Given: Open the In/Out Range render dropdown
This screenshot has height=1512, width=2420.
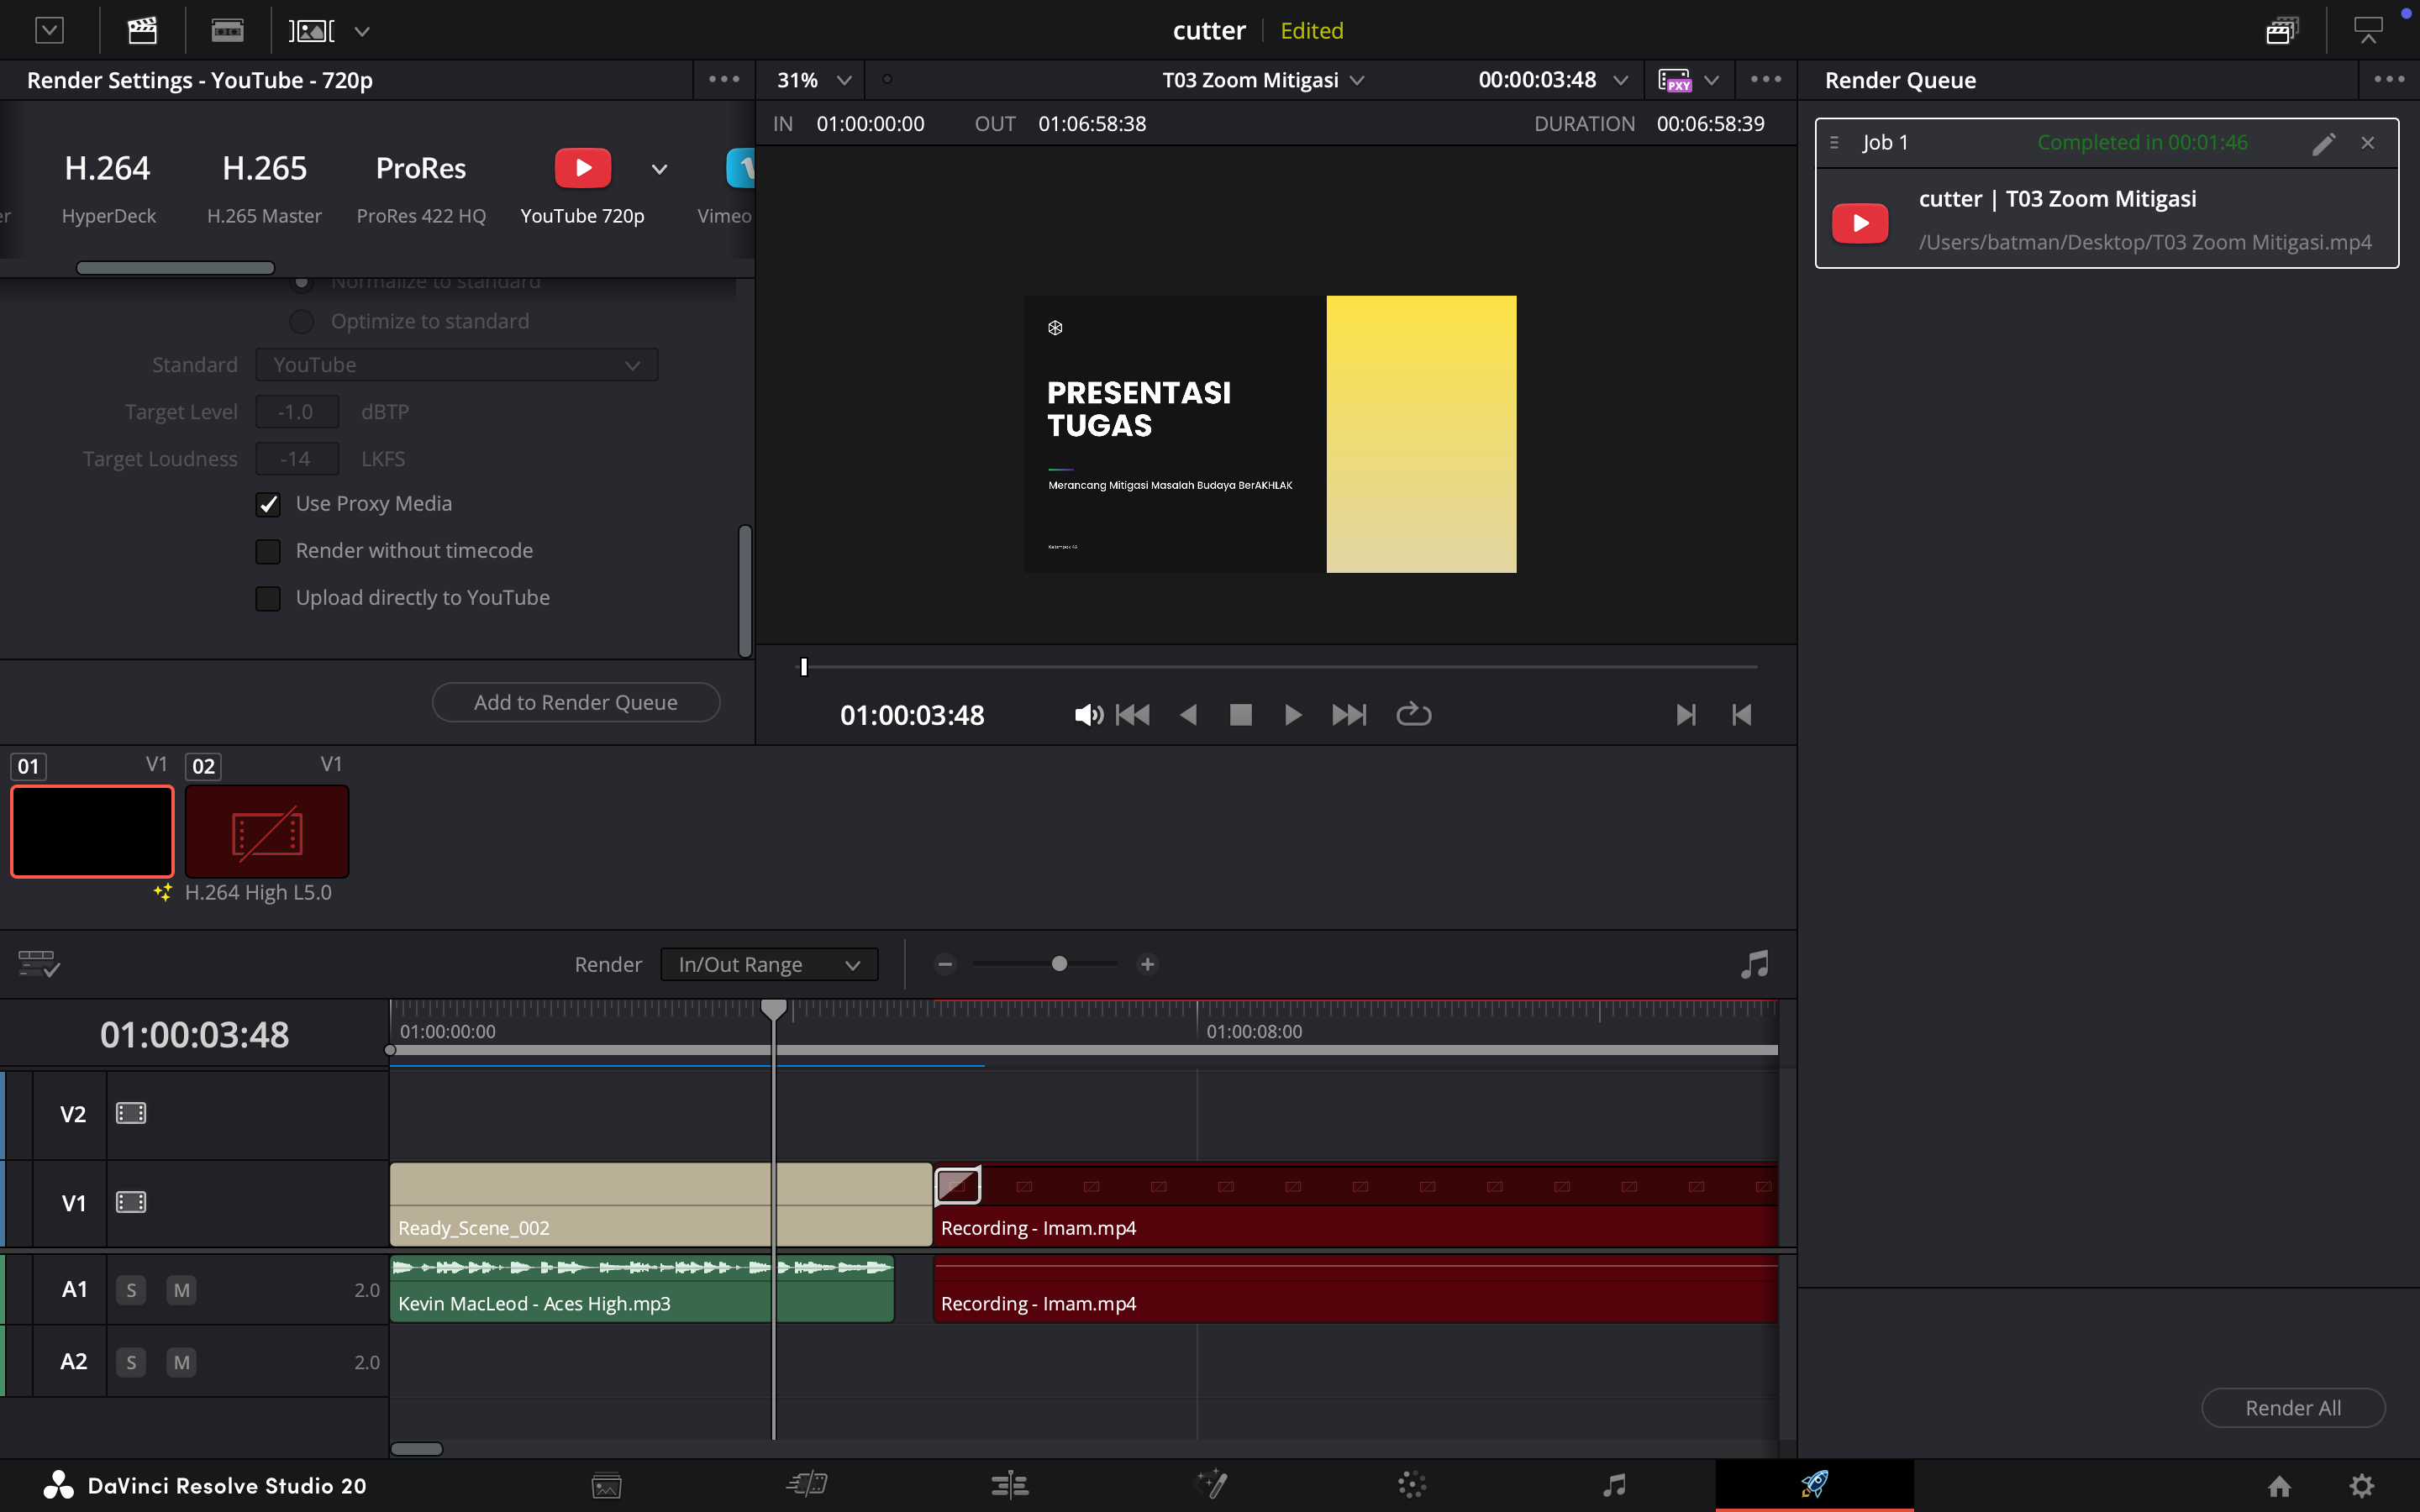Looking at the screenshot, I should click(768, 964).
